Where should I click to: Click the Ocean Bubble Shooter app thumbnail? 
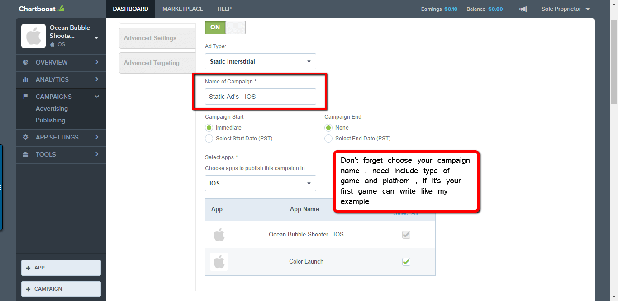[33, 36]
